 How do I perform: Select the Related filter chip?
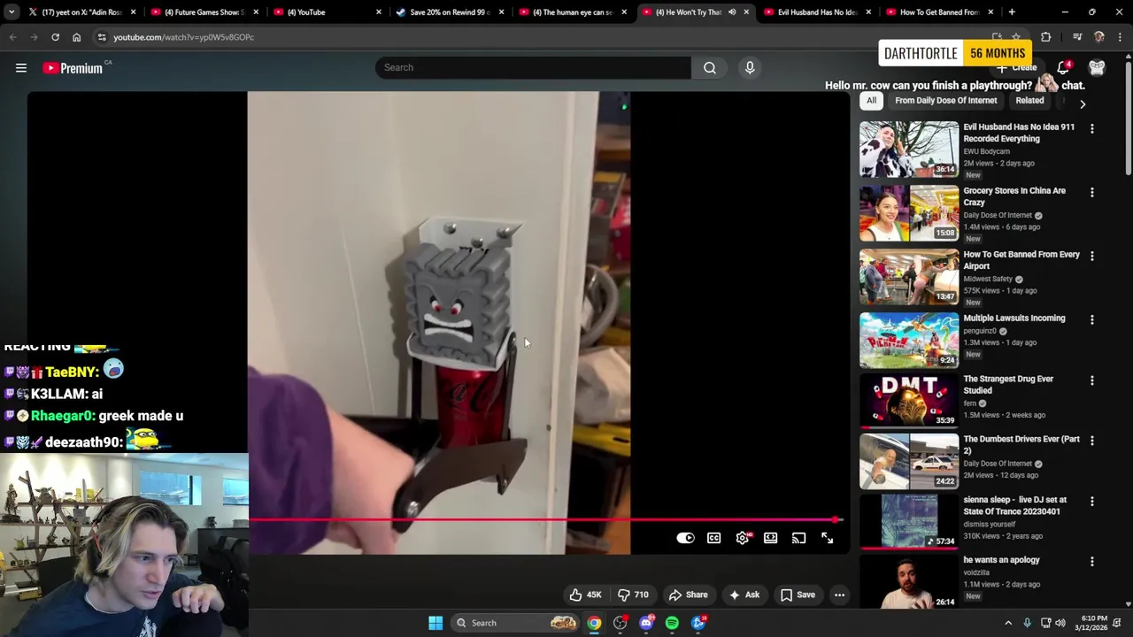point(1029,101)
